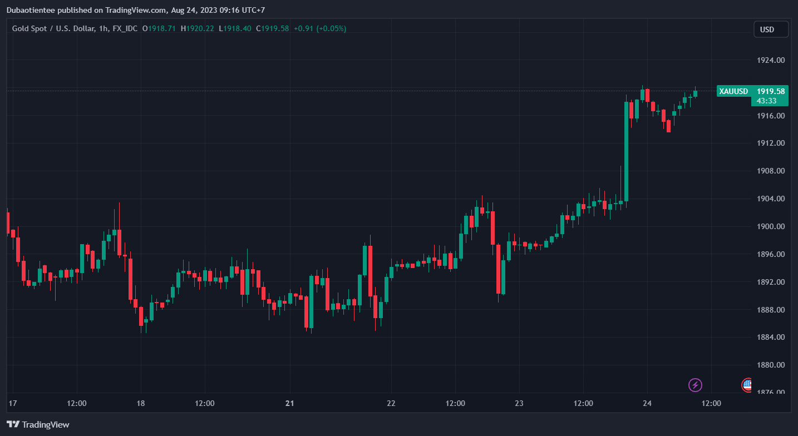
Task: Click the tall green breakout candle before 24
Action: [626, 150]
